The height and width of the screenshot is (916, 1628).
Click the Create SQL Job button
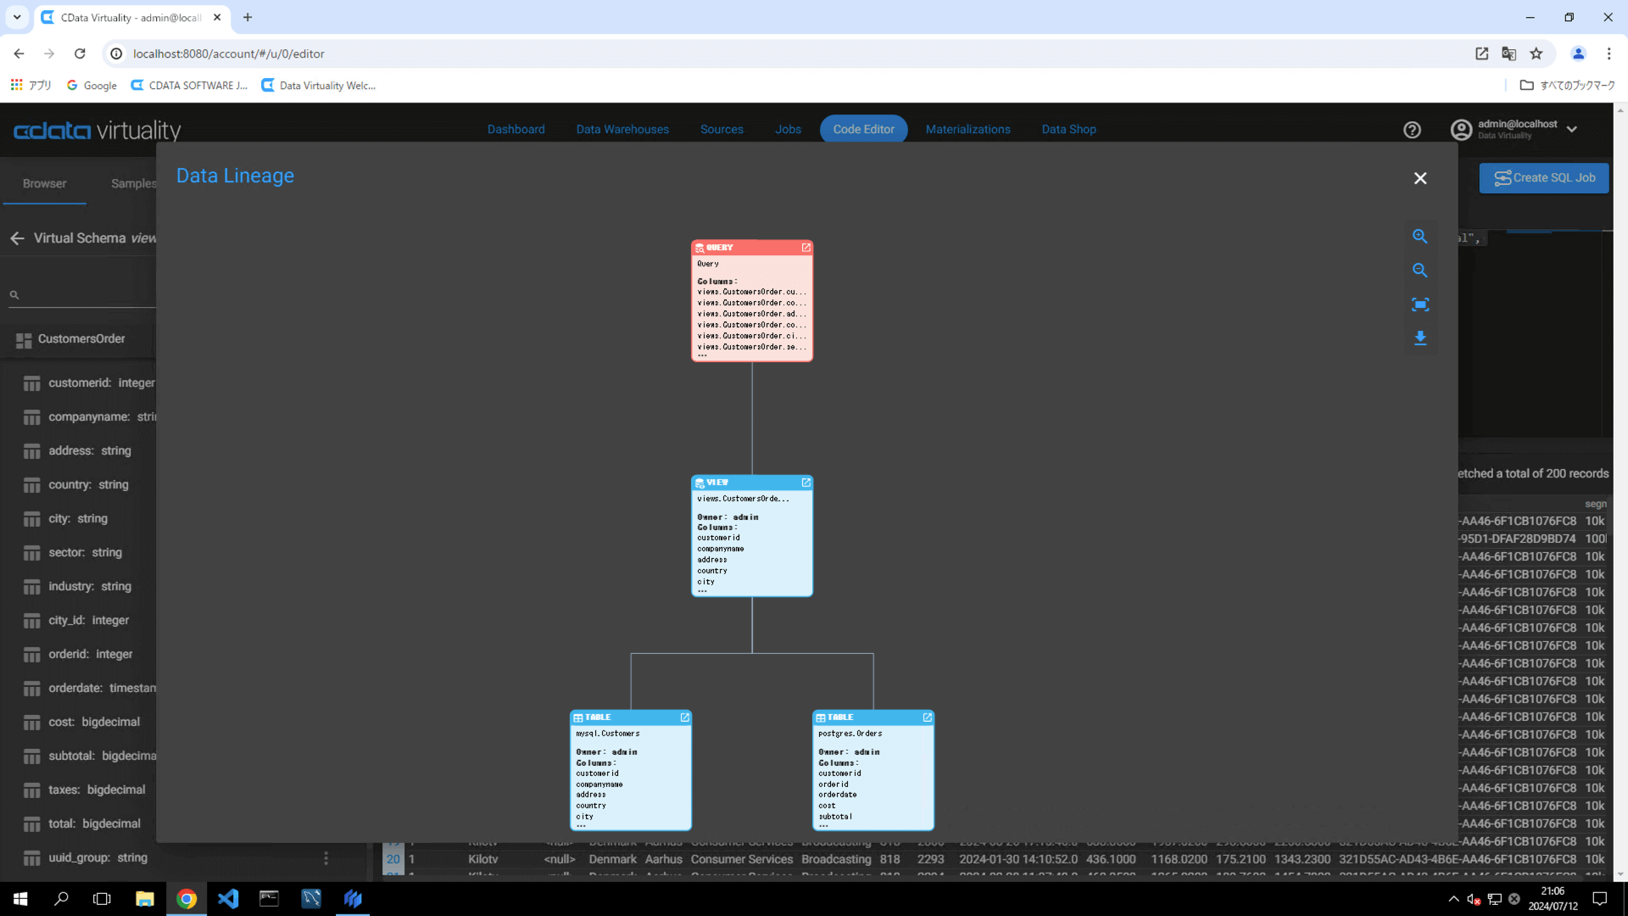(1543, 178)
